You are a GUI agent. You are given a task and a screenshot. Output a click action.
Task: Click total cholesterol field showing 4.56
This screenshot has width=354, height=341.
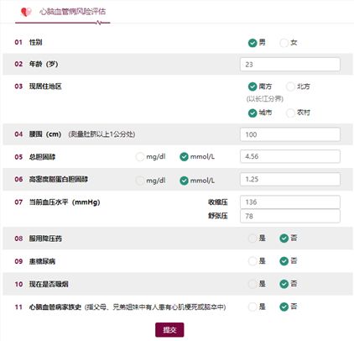click(290, 156)
